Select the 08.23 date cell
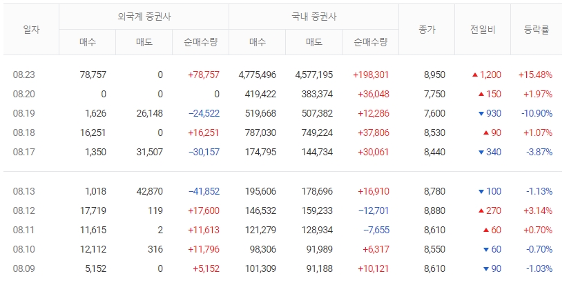The image size is (569, 285). pos(24,75)
